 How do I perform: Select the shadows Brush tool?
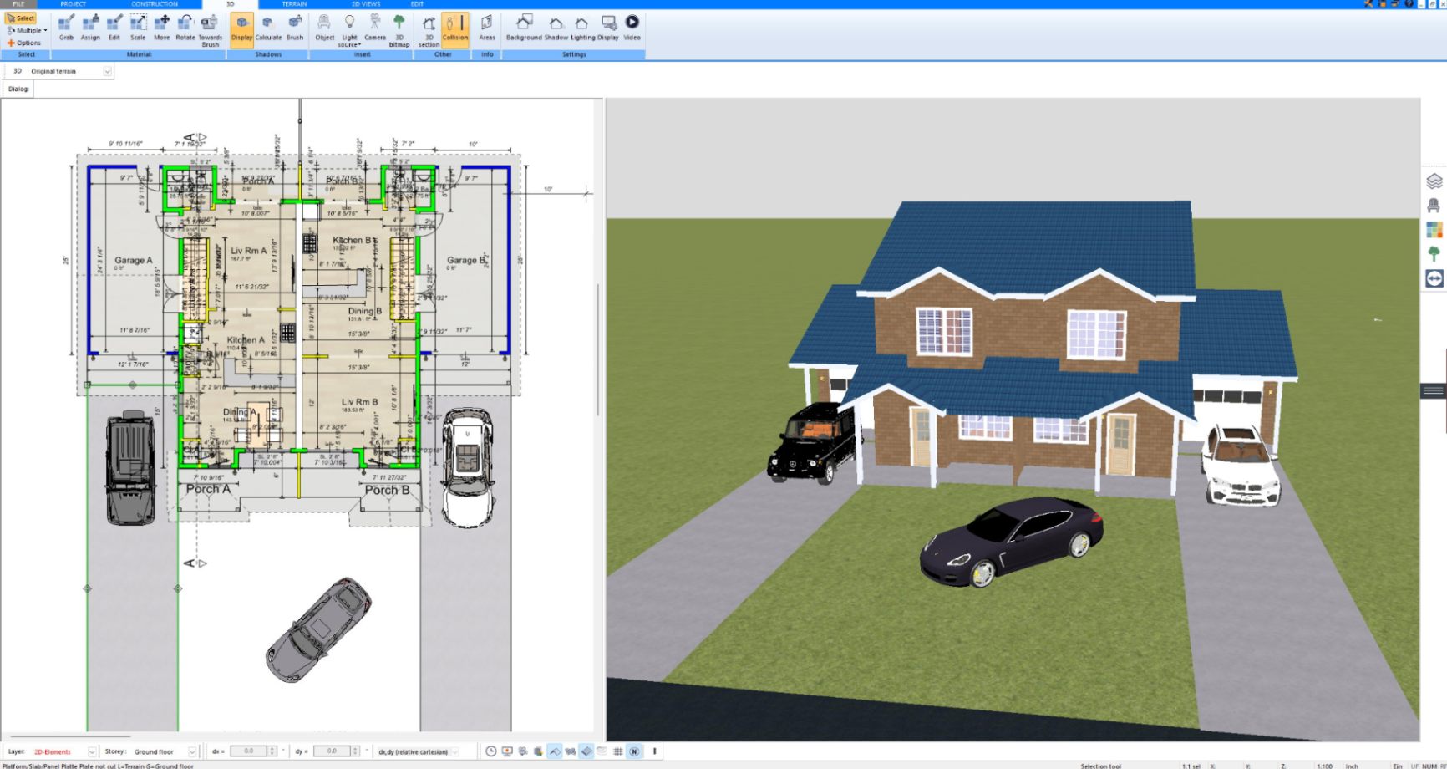(x=295, y=28)
